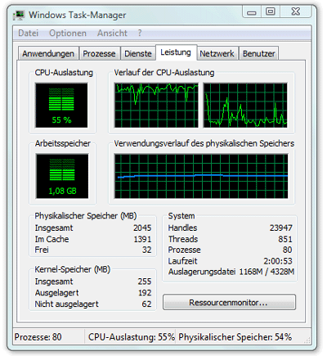Open the Ansicht menu

112,33
